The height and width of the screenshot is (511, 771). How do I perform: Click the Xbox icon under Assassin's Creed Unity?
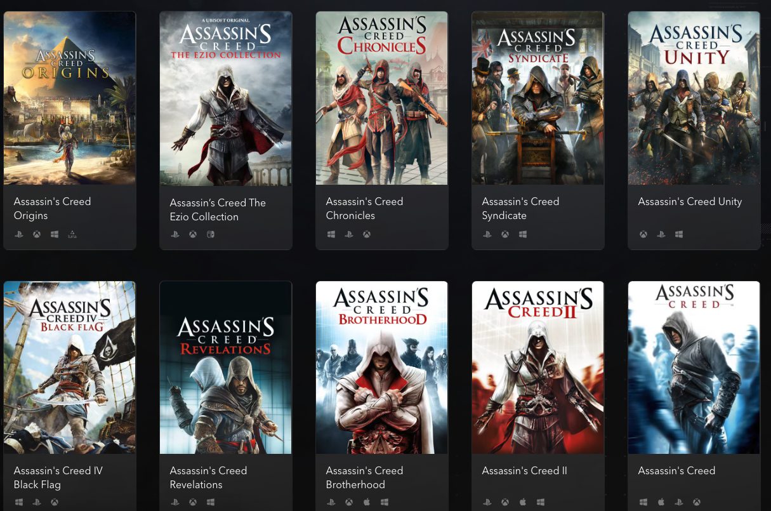click(643, 235)
